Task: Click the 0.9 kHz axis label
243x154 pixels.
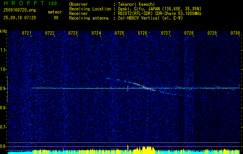Action: point(3,89)
